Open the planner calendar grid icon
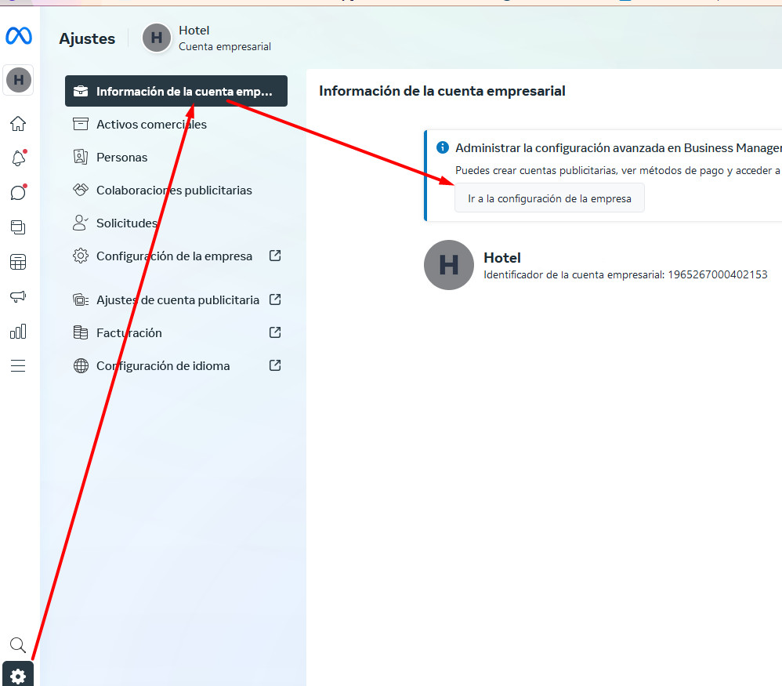This screenshot has height=686, width=782. point(18,262)
